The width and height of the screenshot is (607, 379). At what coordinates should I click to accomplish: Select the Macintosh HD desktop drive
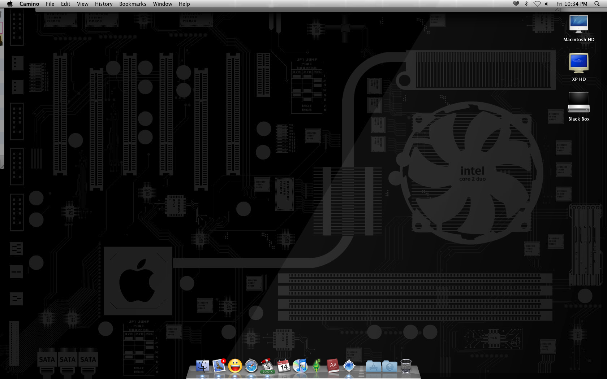point(578,28)
